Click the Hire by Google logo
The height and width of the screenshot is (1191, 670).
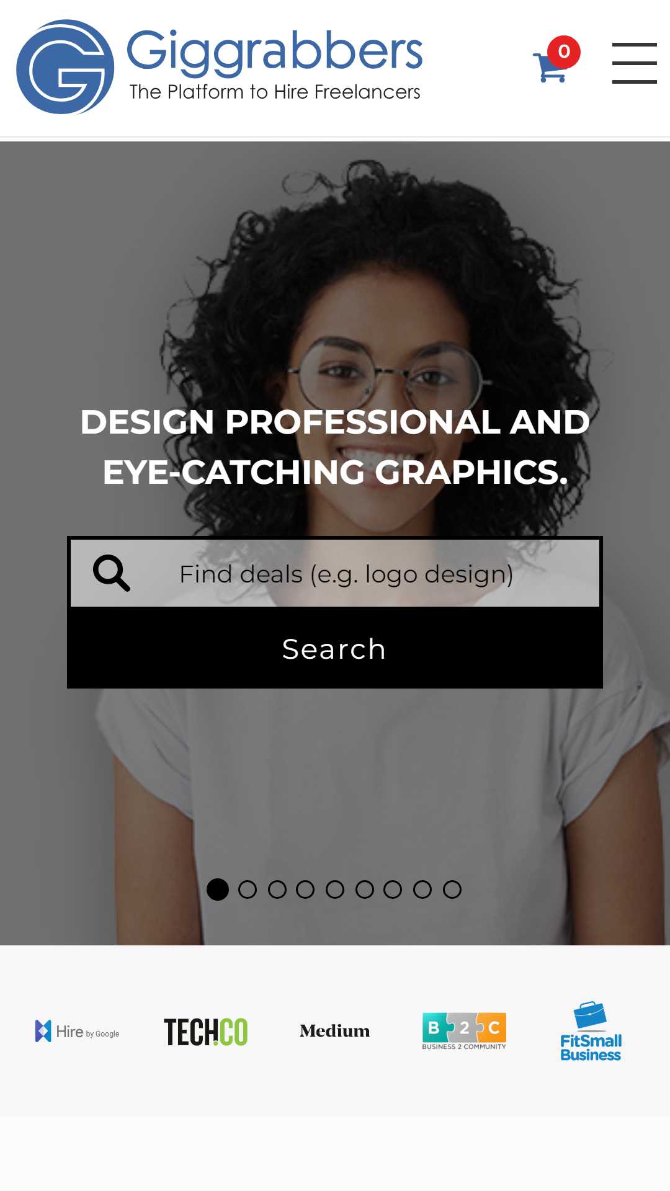(78, 1031)
